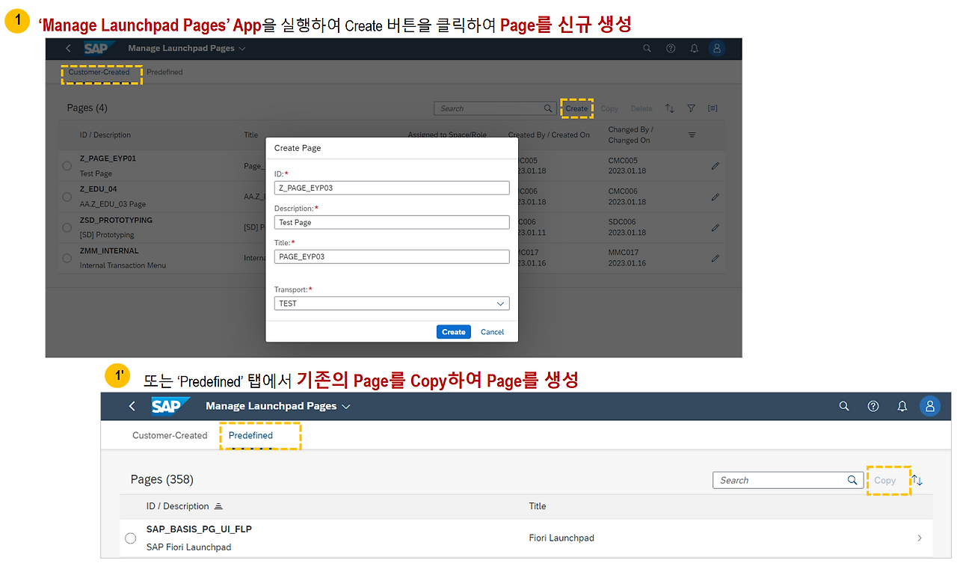Click Delete in the Pages (4) toolbar
The width and height of the screenshot is (957, 563).
pos(641,108)
